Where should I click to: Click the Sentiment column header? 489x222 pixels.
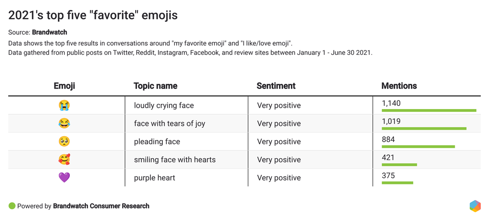coord(276,86)
